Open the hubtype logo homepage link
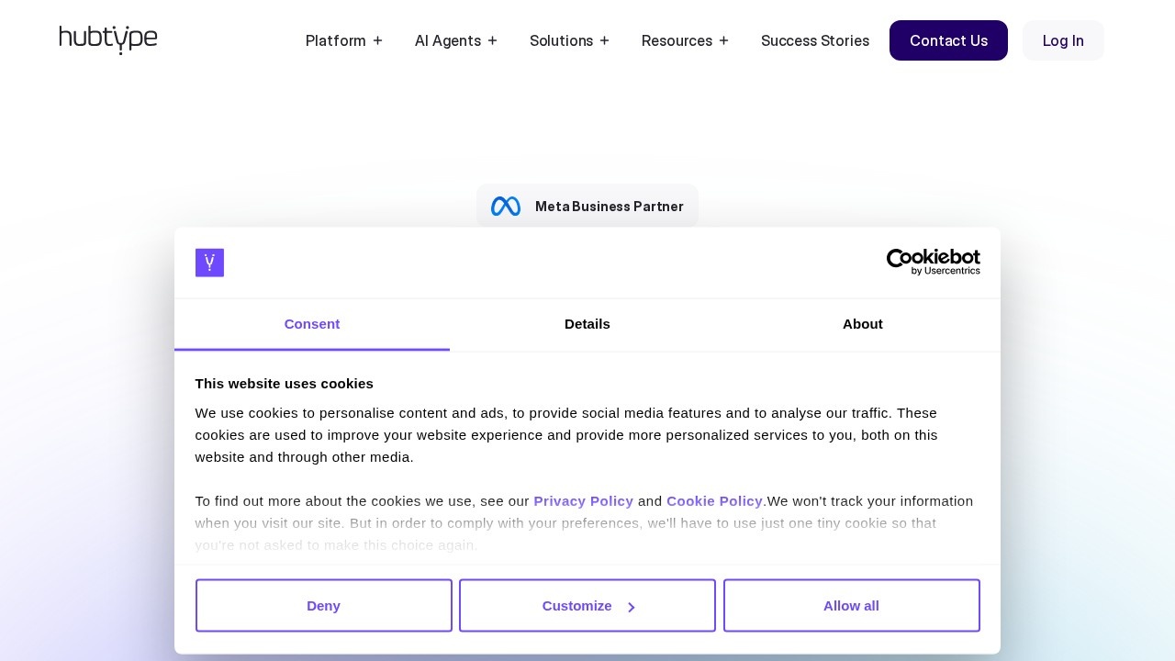Viewport: 1175px width, 661px height. pyautogui.click(x=108, y=40)
